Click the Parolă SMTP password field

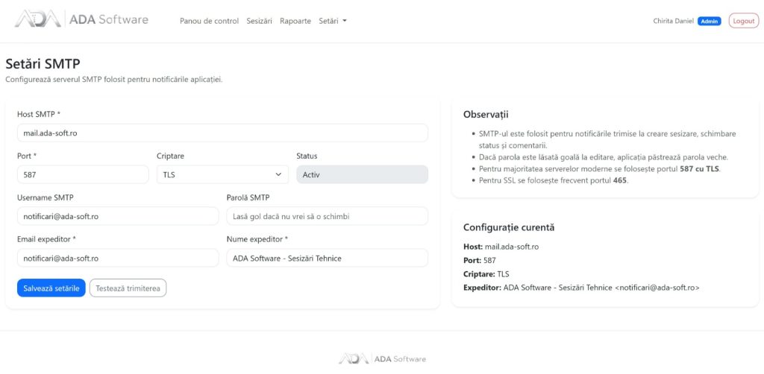[328, 216]
